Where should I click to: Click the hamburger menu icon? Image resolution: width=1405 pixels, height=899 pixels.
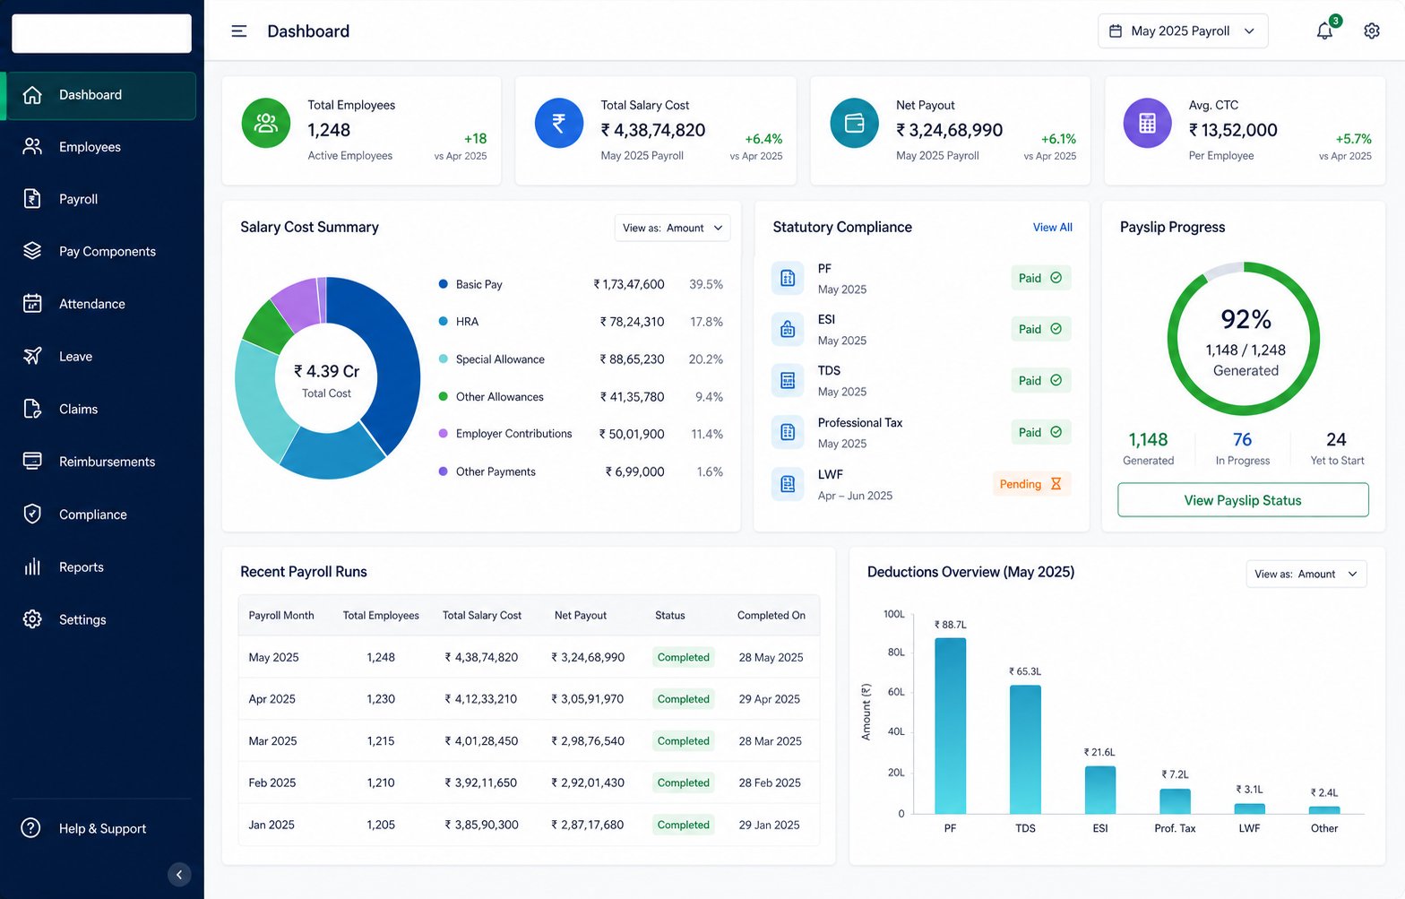coord(239,31)
